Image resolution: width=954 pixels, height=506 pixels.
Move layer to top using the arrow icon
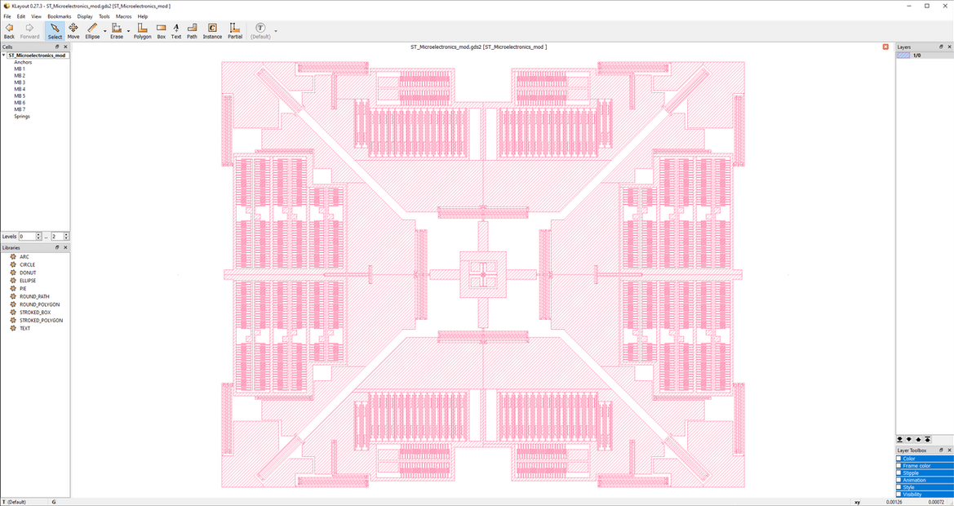point(927,439)
